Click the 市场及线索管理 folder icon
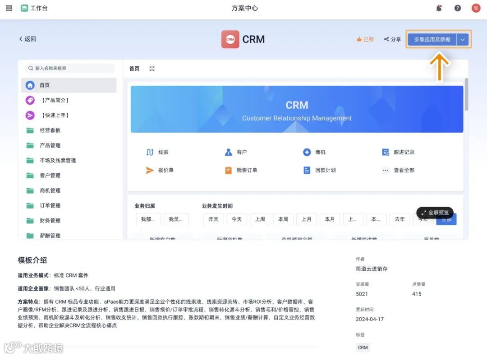Screen dimensions: 487x357 pos(30,161)
